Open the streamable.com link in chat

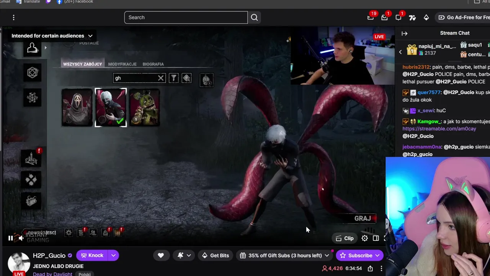(439, 129)
